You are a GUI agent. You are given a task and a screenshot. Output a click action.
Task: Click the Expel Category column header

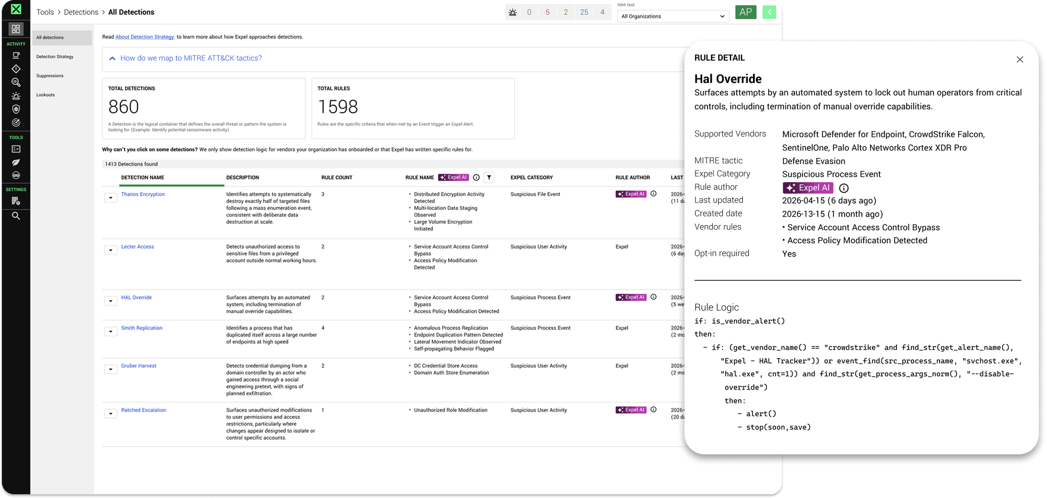pyautogui.click(x=532, y=177)
